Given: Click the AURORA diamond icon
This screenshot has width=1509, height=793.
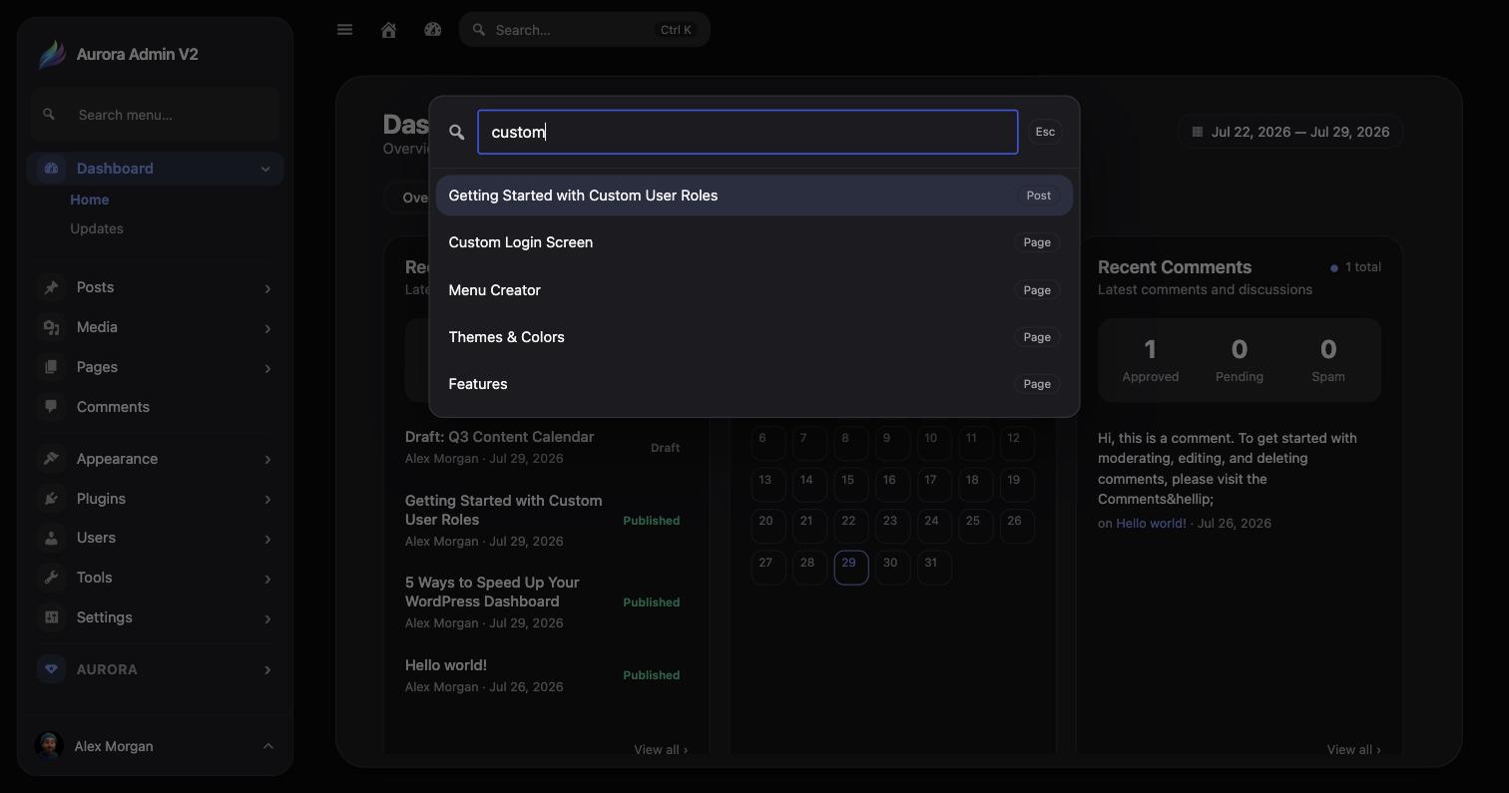Looking at the screenshot, I should point(52,669).
